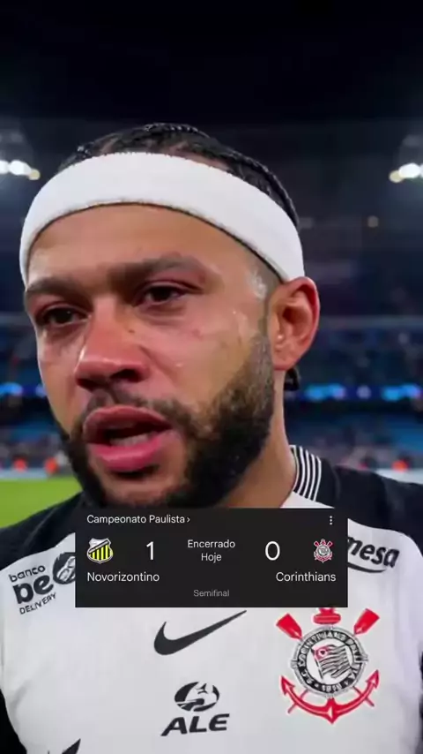Click the Nike swoosh on the jersey
This screenshot has width=423, height=754.
(x=199, y=632)
